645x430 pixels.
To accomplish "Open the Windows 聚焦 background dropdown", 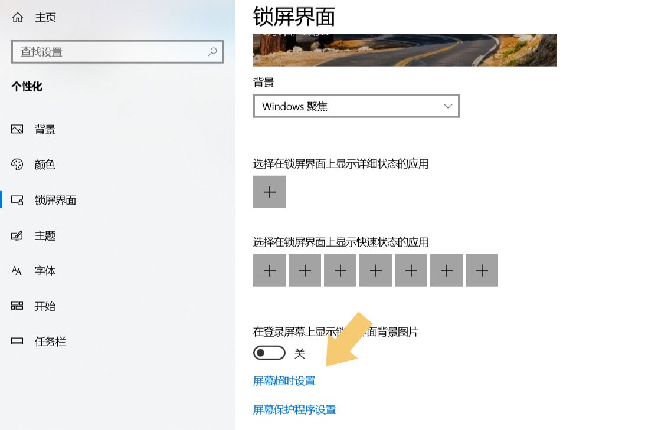I will [x=356, y=106].
